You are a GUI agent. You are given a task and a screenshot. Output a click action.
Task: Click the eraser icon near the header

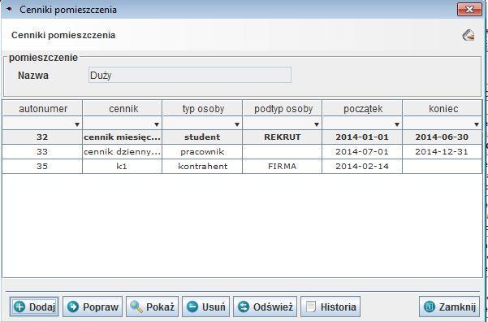click(x=468, y=35)
